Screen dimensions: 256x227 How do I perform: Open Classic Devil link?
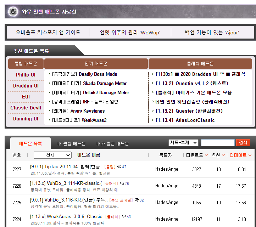click(26, 108)
